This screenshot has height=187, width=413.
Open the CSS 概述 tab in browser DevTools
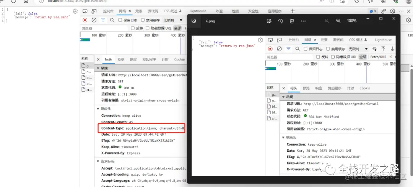point(172,11)
